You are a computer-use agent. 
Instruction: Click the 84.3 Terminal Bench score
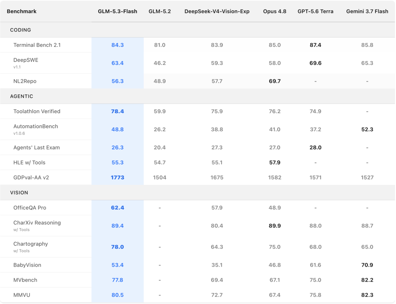(117, 45)
